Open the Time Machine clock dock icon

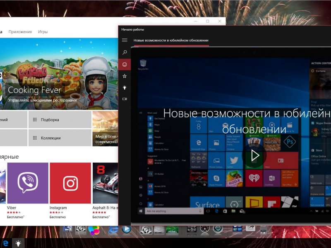coord(218,229)
